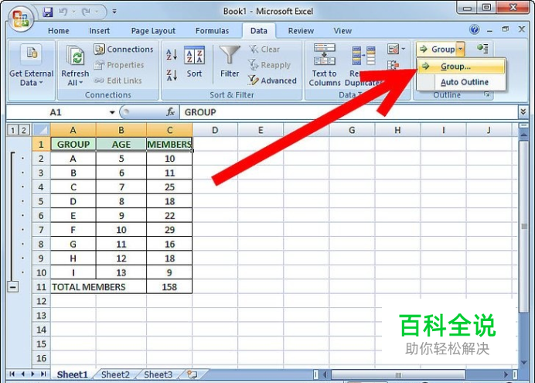Select cell containing 158

tap(169, 287)
